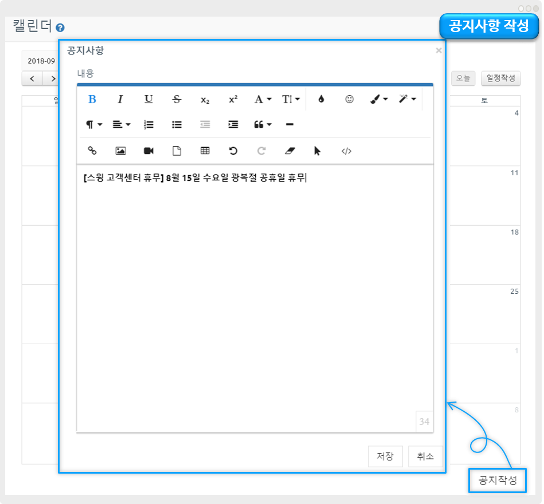Open the font family dropdown
544x504 pixels.
pyautogui.click(x=263, y=99)
